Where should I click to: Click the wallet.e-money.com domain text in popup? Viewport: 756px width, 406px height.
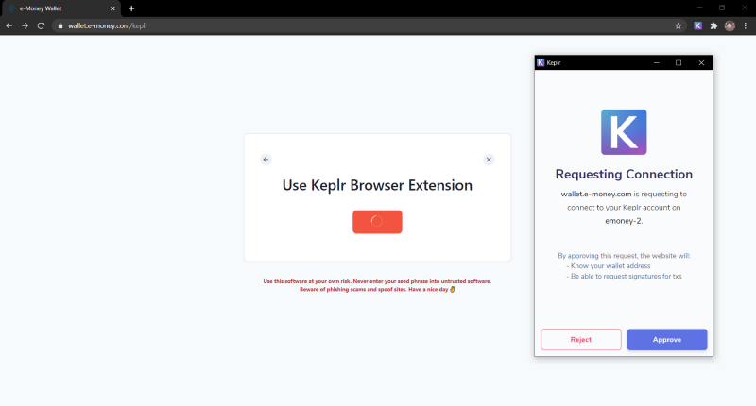[596, 195]
